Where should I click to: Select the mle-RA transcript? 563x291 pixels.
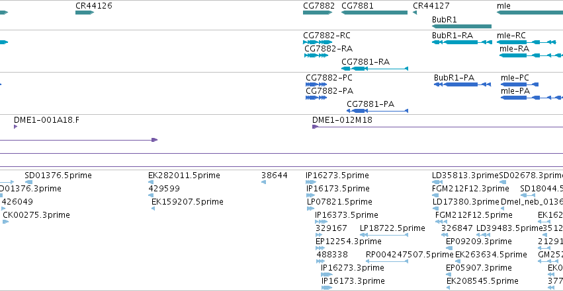click(x=531, y=55)
